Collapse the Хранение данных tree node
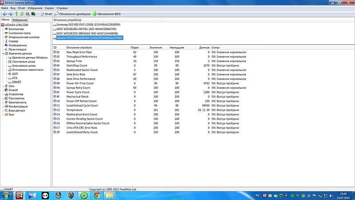The width and height of the screenshot is (355, 200). [3, 53]
